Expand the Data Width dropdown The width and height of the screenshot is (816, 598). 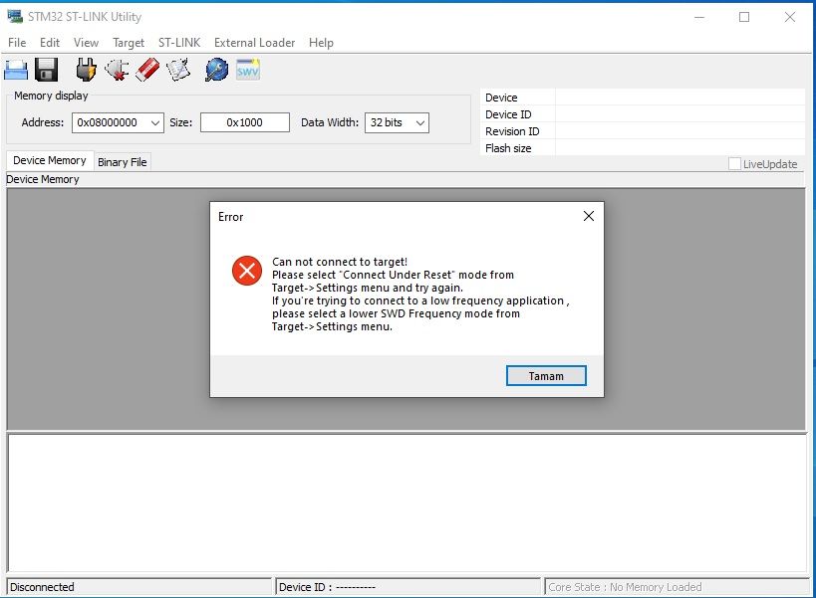point(420,123)
